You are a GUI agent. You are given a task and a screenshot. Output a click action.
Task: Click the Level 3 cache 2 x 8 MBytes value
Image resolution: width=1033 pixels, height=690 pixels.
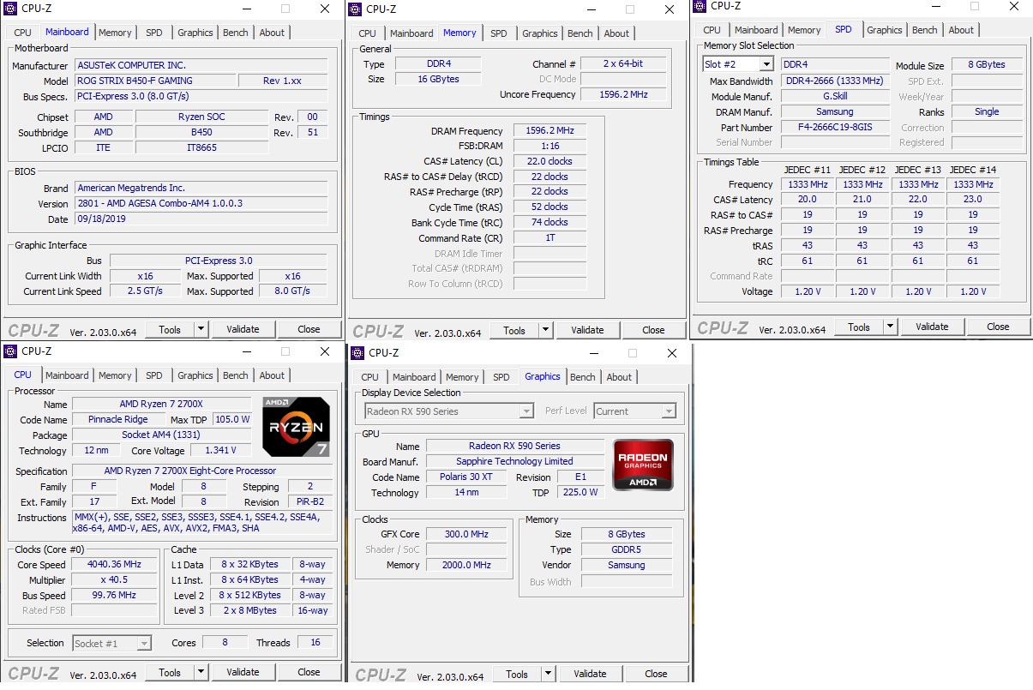pos(249,611)
